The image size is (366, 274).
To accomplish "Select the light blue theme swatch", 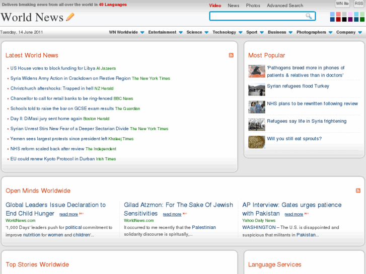I will pos(332,14).
